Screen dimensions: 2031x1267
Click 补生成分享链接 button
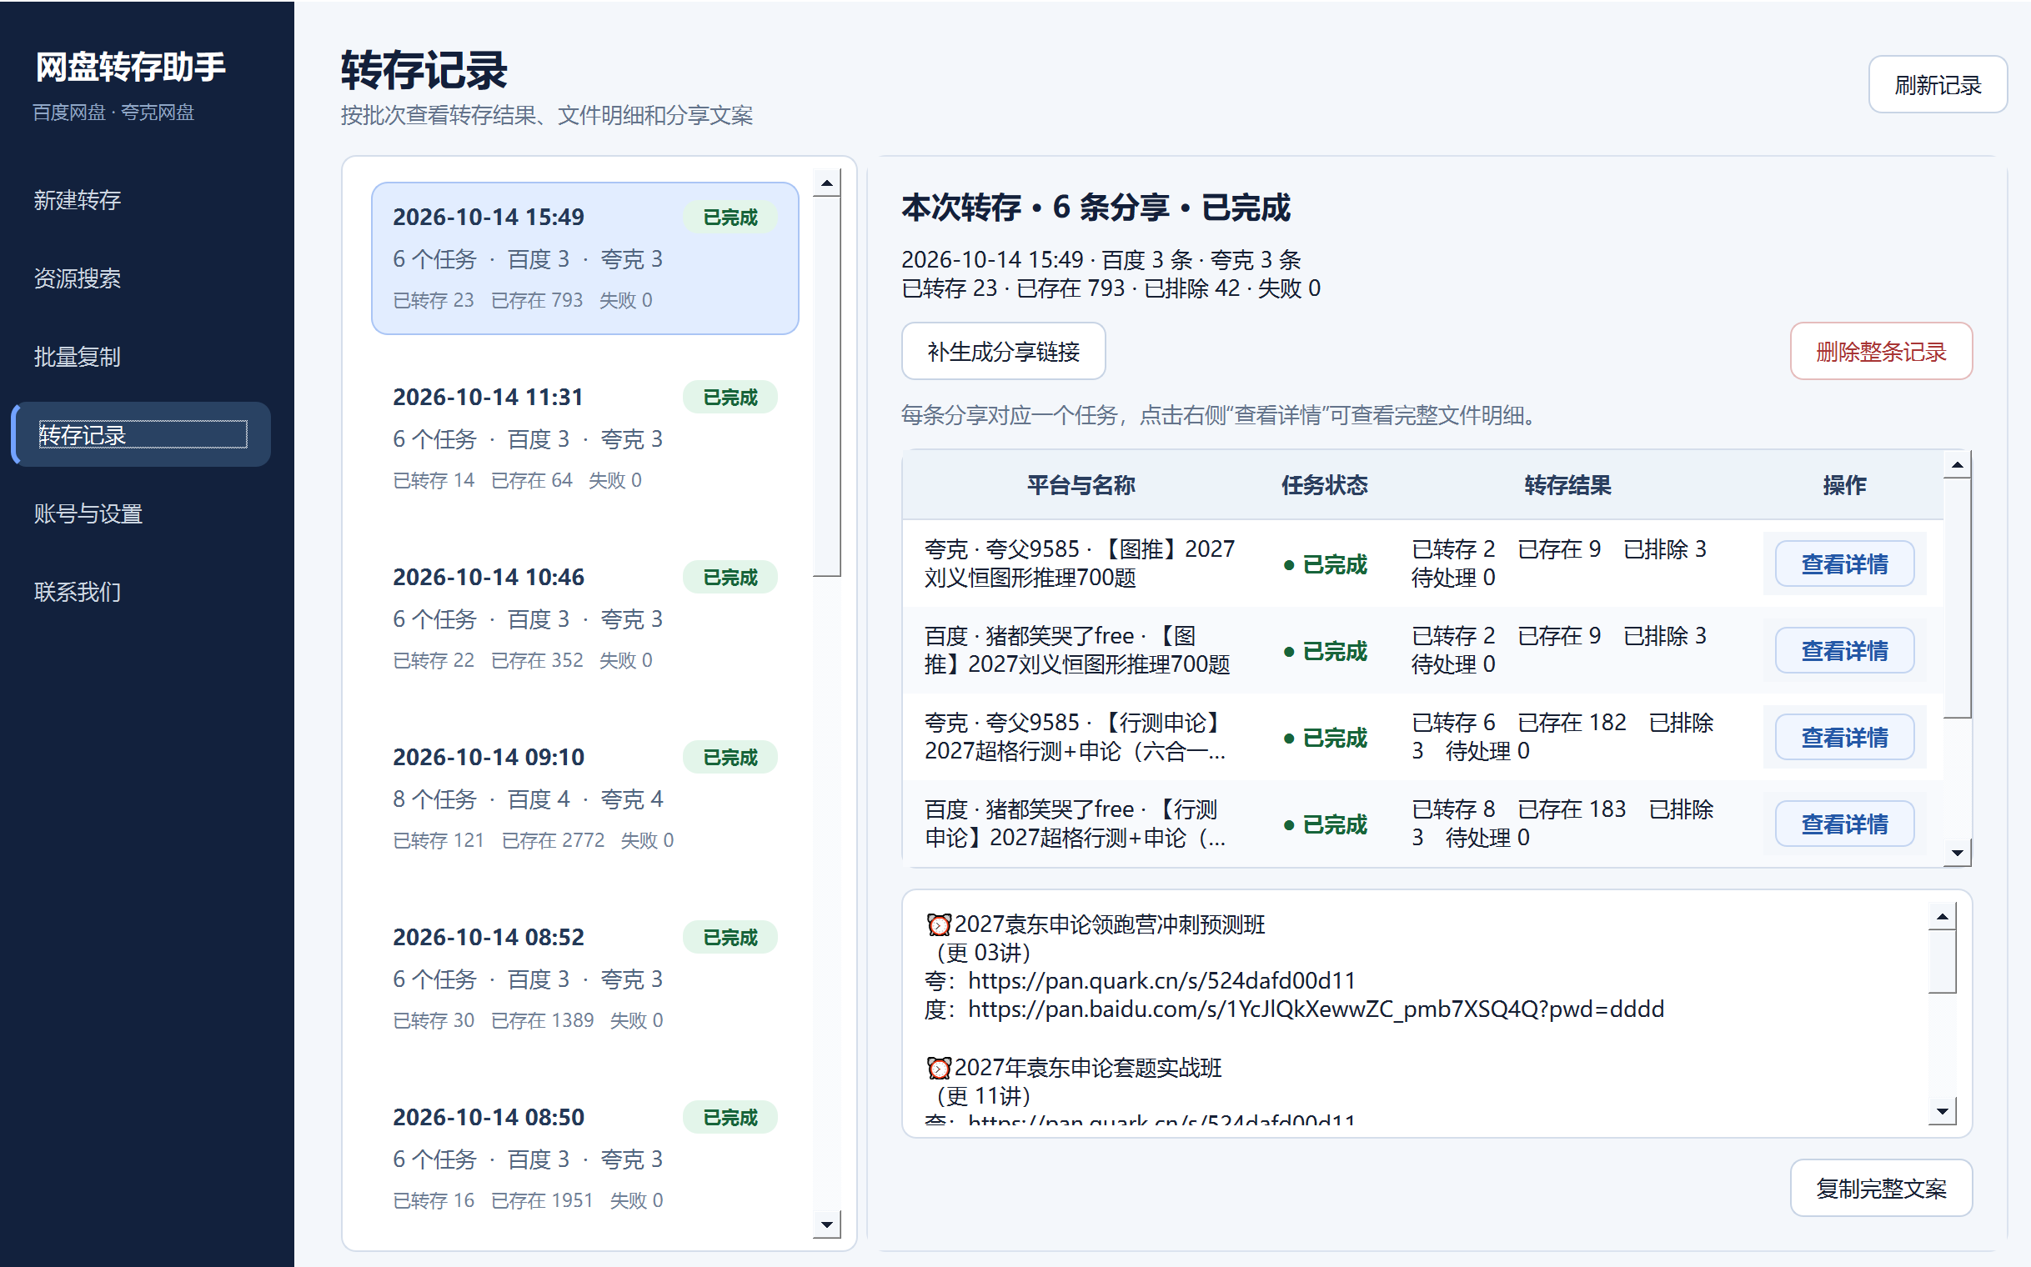point(1003,351)
